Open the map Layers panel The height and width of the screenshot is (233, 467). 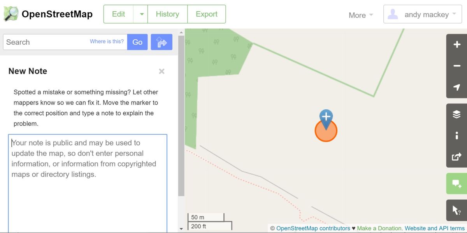(x=456, y=114)
